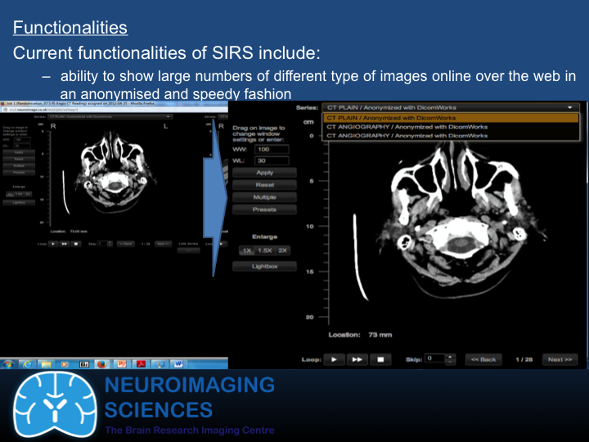This screenshot has width=589, height=442.
Task: Launch Adobe Reader from the taskbar
Action: click(139, 363)
